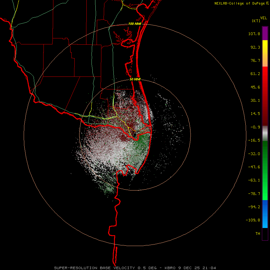Click the green segment of the color bar
Image resolution: width=270 pixels, height=270 pixels.
(265, 170)
